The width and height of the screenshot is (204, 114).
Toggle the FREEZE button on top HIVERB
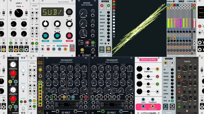(106, 44)
